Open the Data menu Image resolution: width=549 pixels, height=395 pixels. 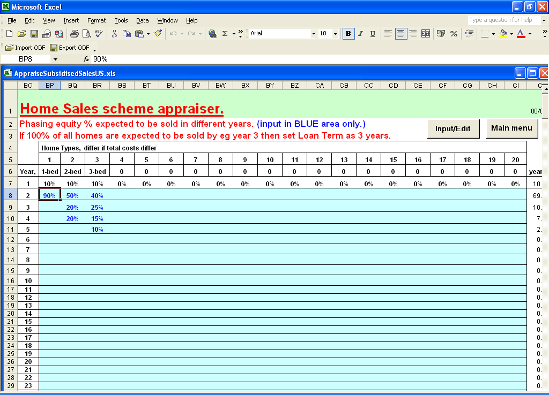tap(143, 20)
